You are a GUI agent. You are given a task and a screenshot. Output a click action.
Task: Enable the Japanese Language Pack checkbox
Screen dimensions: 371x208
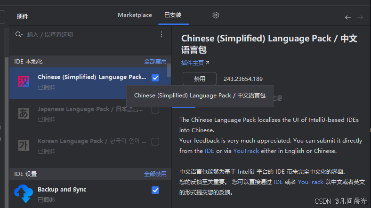click(155, 110)
